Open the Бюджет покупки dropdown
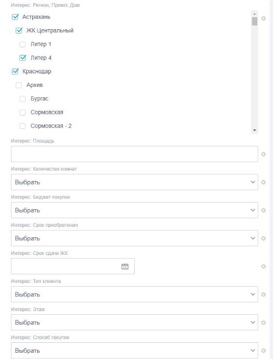The image size is (274, 360). [135, 210]
